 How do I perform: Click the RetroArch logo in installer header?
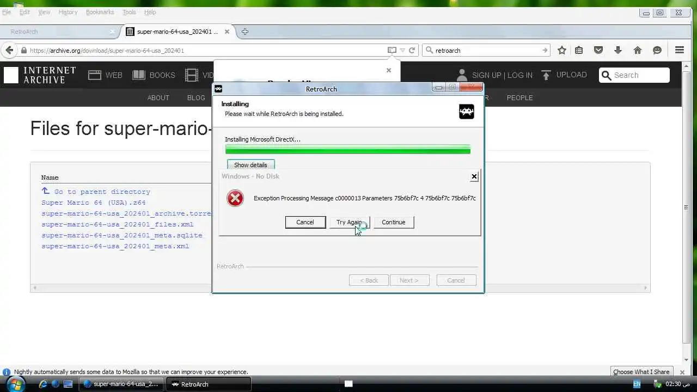point(467,112)
